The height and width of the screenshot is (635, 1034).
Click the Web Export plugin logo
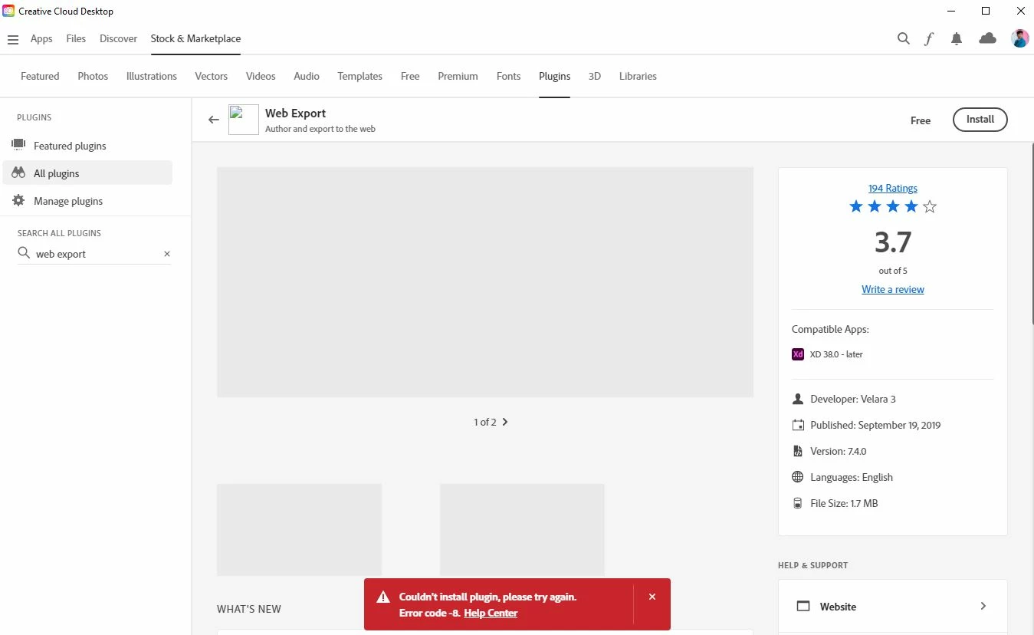[244, 120]
